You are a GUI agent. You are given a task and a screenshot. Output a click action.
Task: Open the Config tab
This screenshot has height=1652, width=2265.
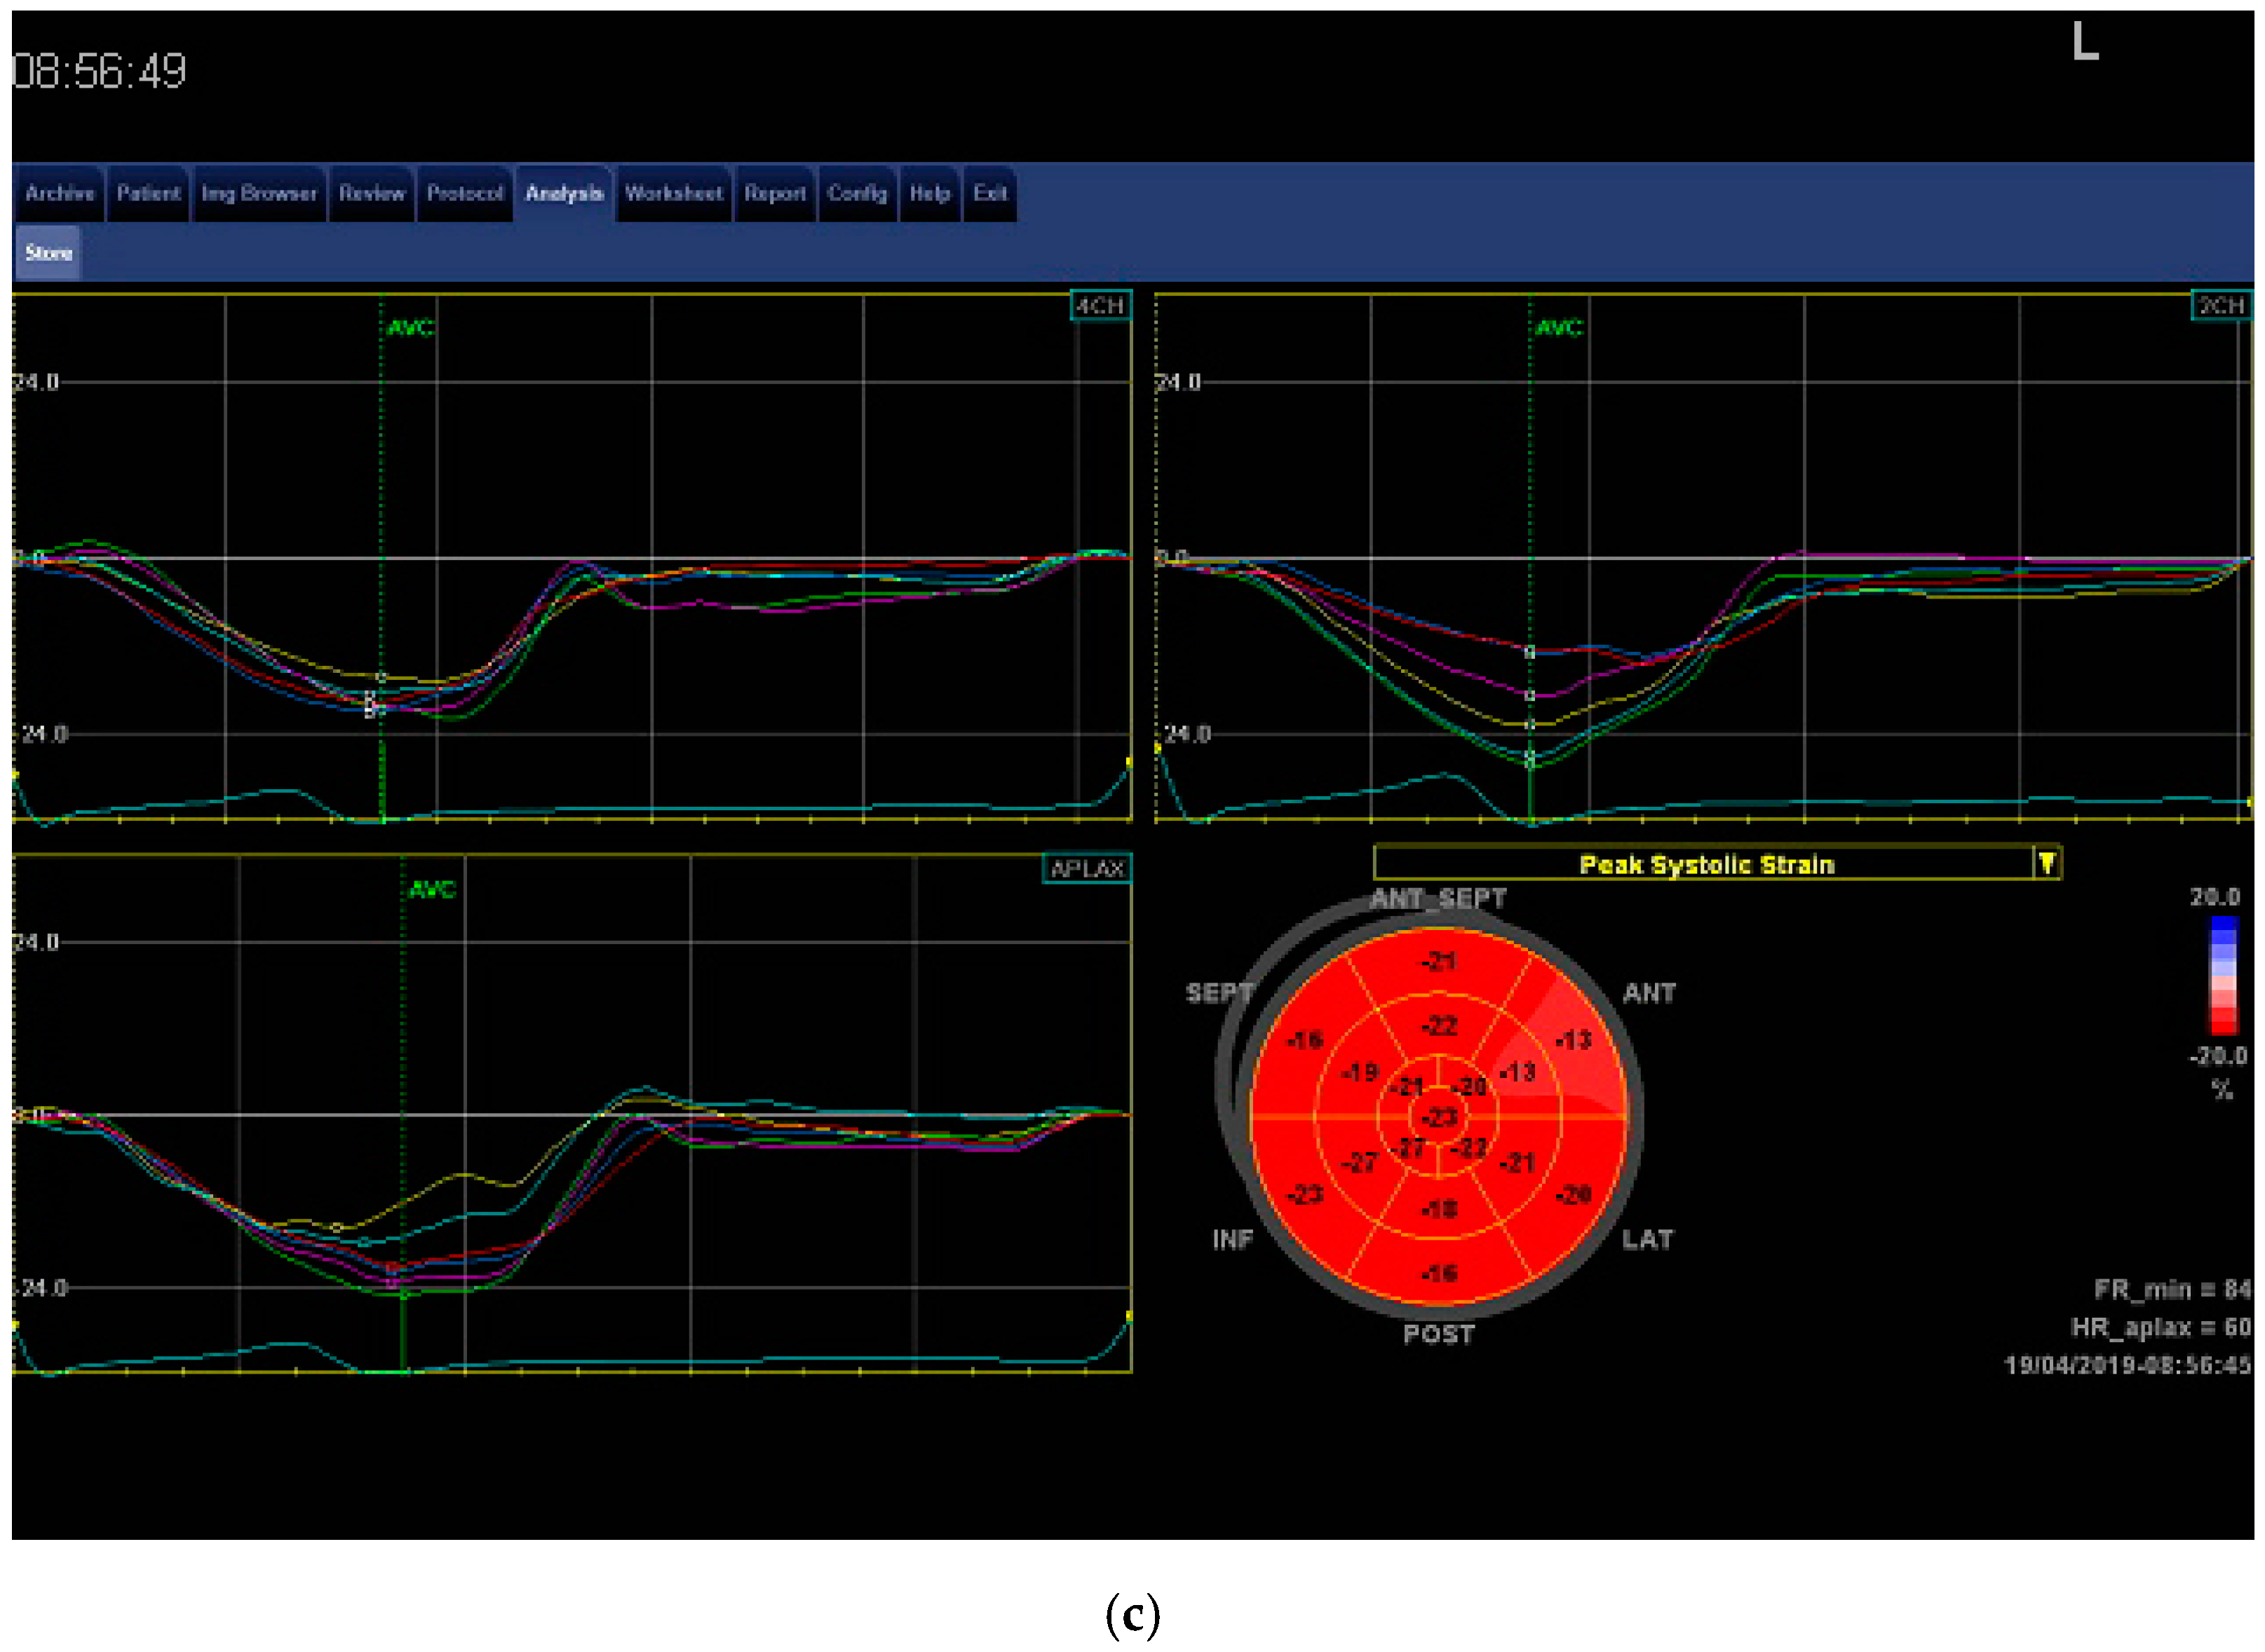click(856, 193)
